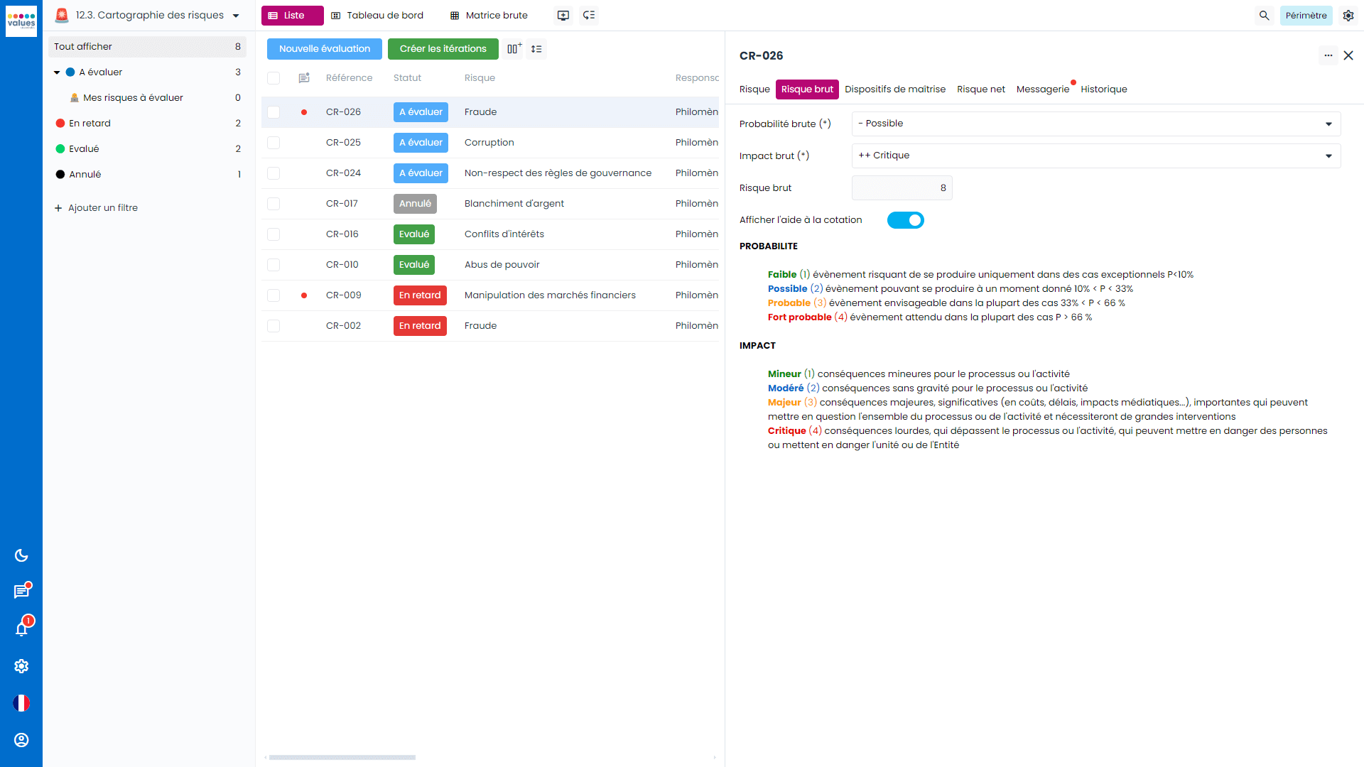Toggle Afficher l'aide à la cotation switch
Screen dimensions: 1364x767
pos(905,219)
